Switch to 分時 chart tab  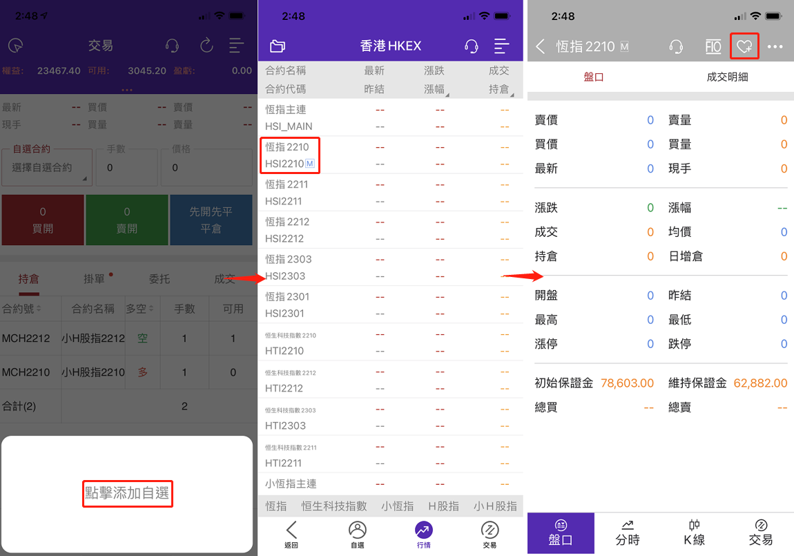point(628,533)
